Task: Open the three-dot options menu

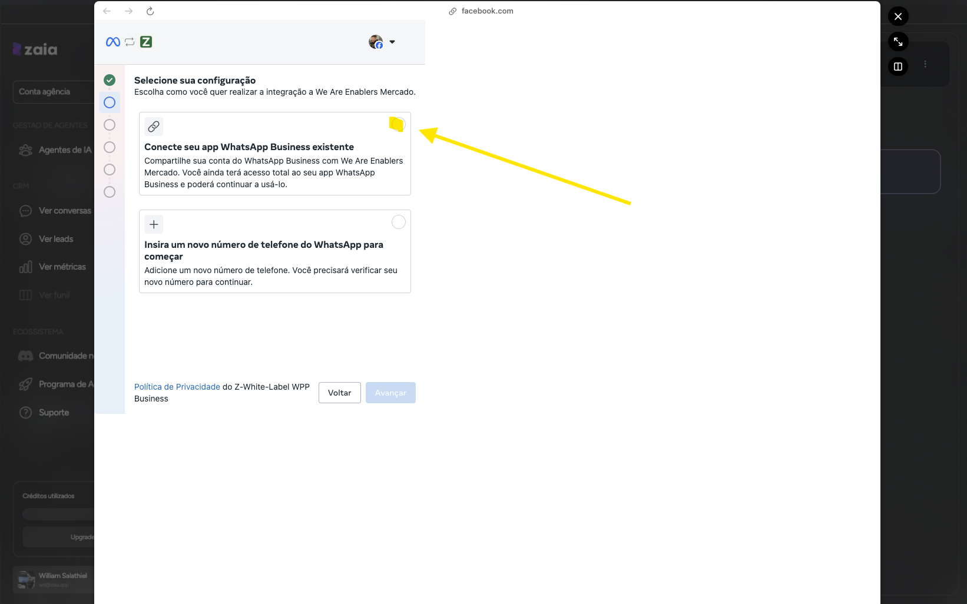Action: [925, 64]
